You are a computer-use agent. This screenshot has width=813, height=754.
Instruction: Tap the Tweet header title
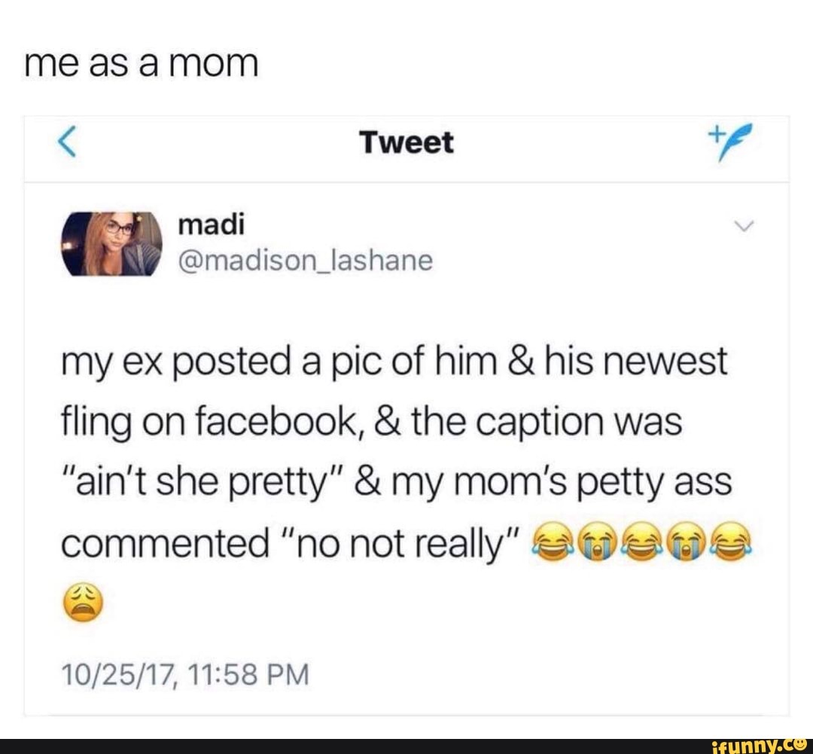pos(407,142)
